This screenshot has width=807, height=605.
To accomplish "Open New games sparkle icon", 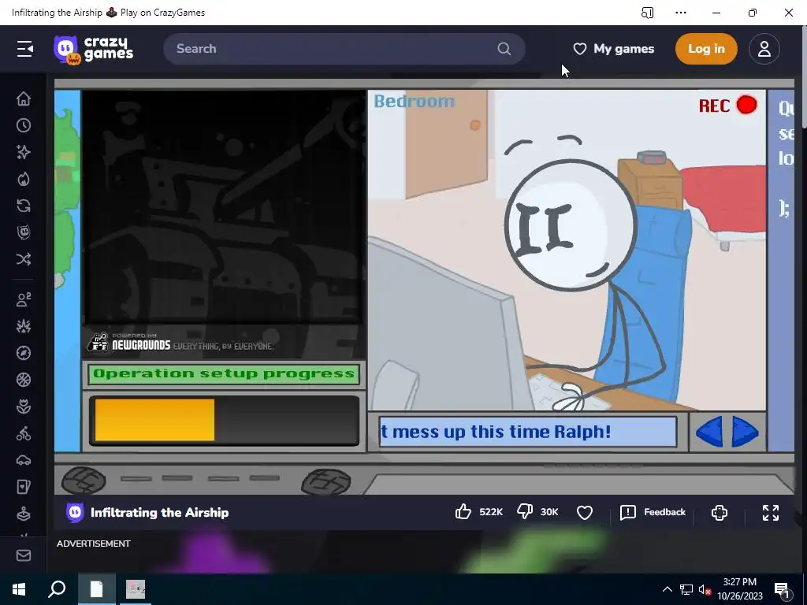I will coord(24,152).
